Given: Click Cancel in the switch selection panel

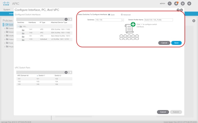Looking at the screenshot, I should (x=164, y=43).
